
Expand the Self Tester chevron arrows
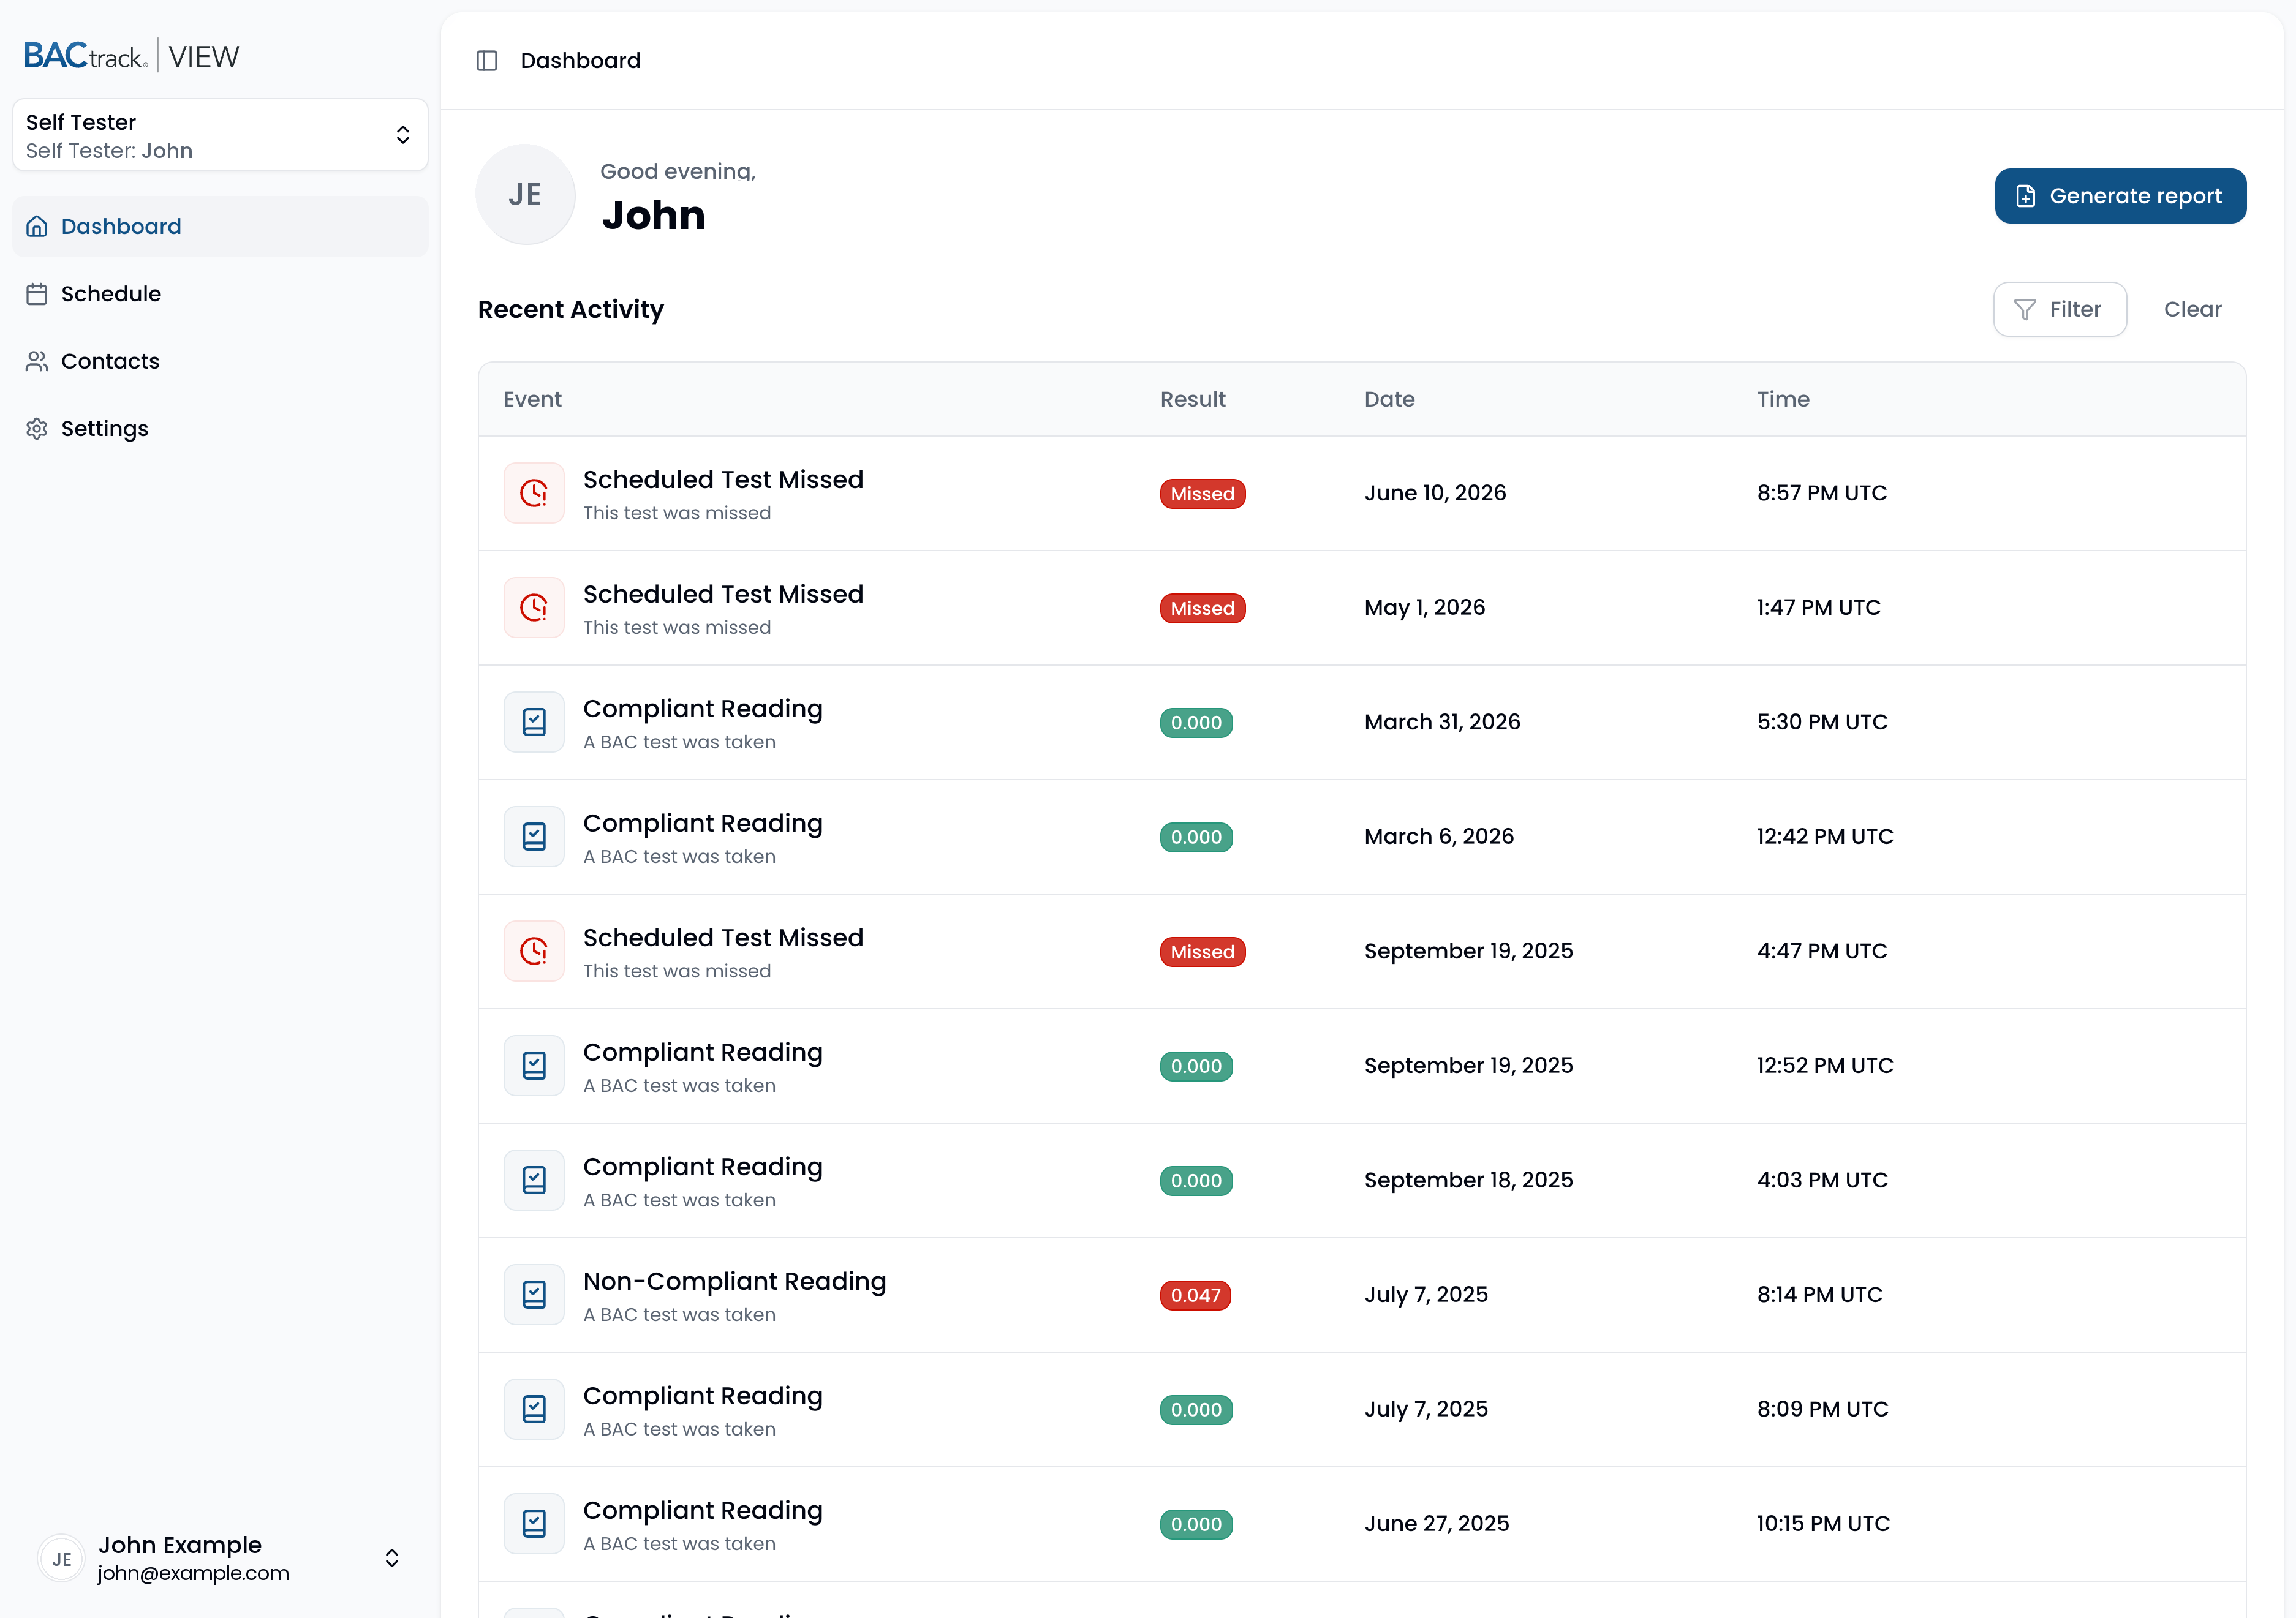click(403, 135)
